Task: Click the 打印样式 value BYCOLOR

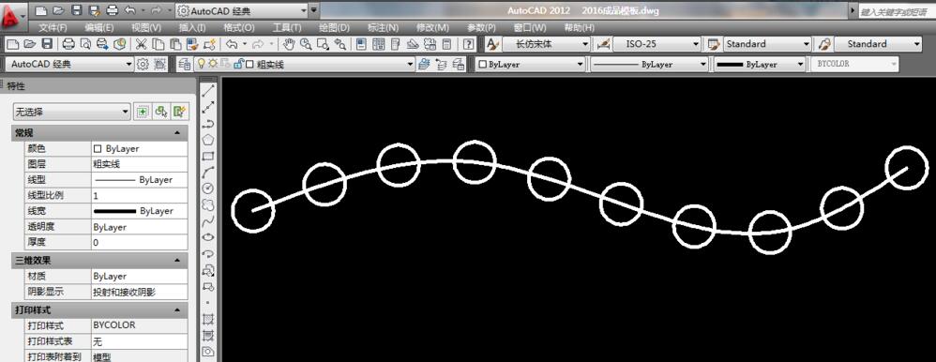Action: tap(139, 325)
